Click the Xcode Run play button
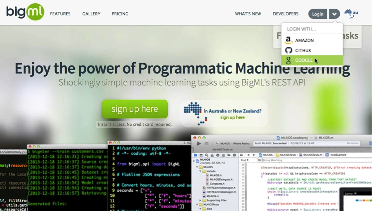 199,143
